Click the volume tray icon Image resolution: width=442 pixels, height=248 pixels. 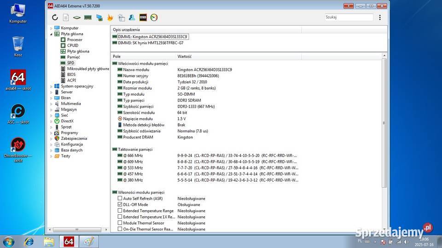pyautogui.click(x=406, y=242)
